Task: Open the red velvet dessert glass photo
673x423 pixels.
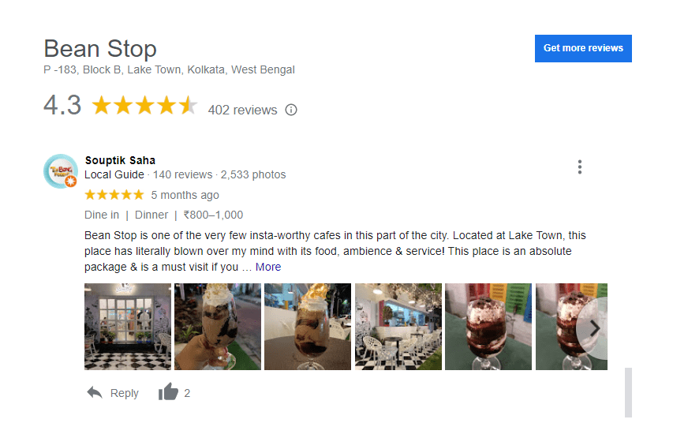Action: point(488,327)
